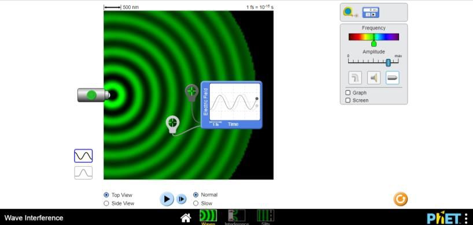Open the Slits screen tab
Viewport: 473px width, 225px height.
click(265, 217)
